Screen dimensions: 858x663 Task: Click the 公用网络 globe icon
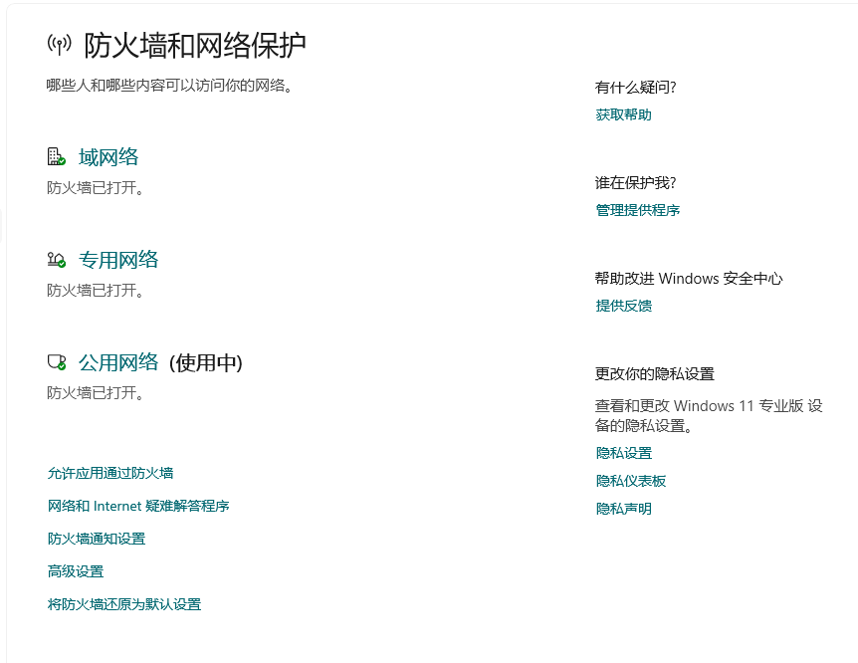tap(55, 362)
